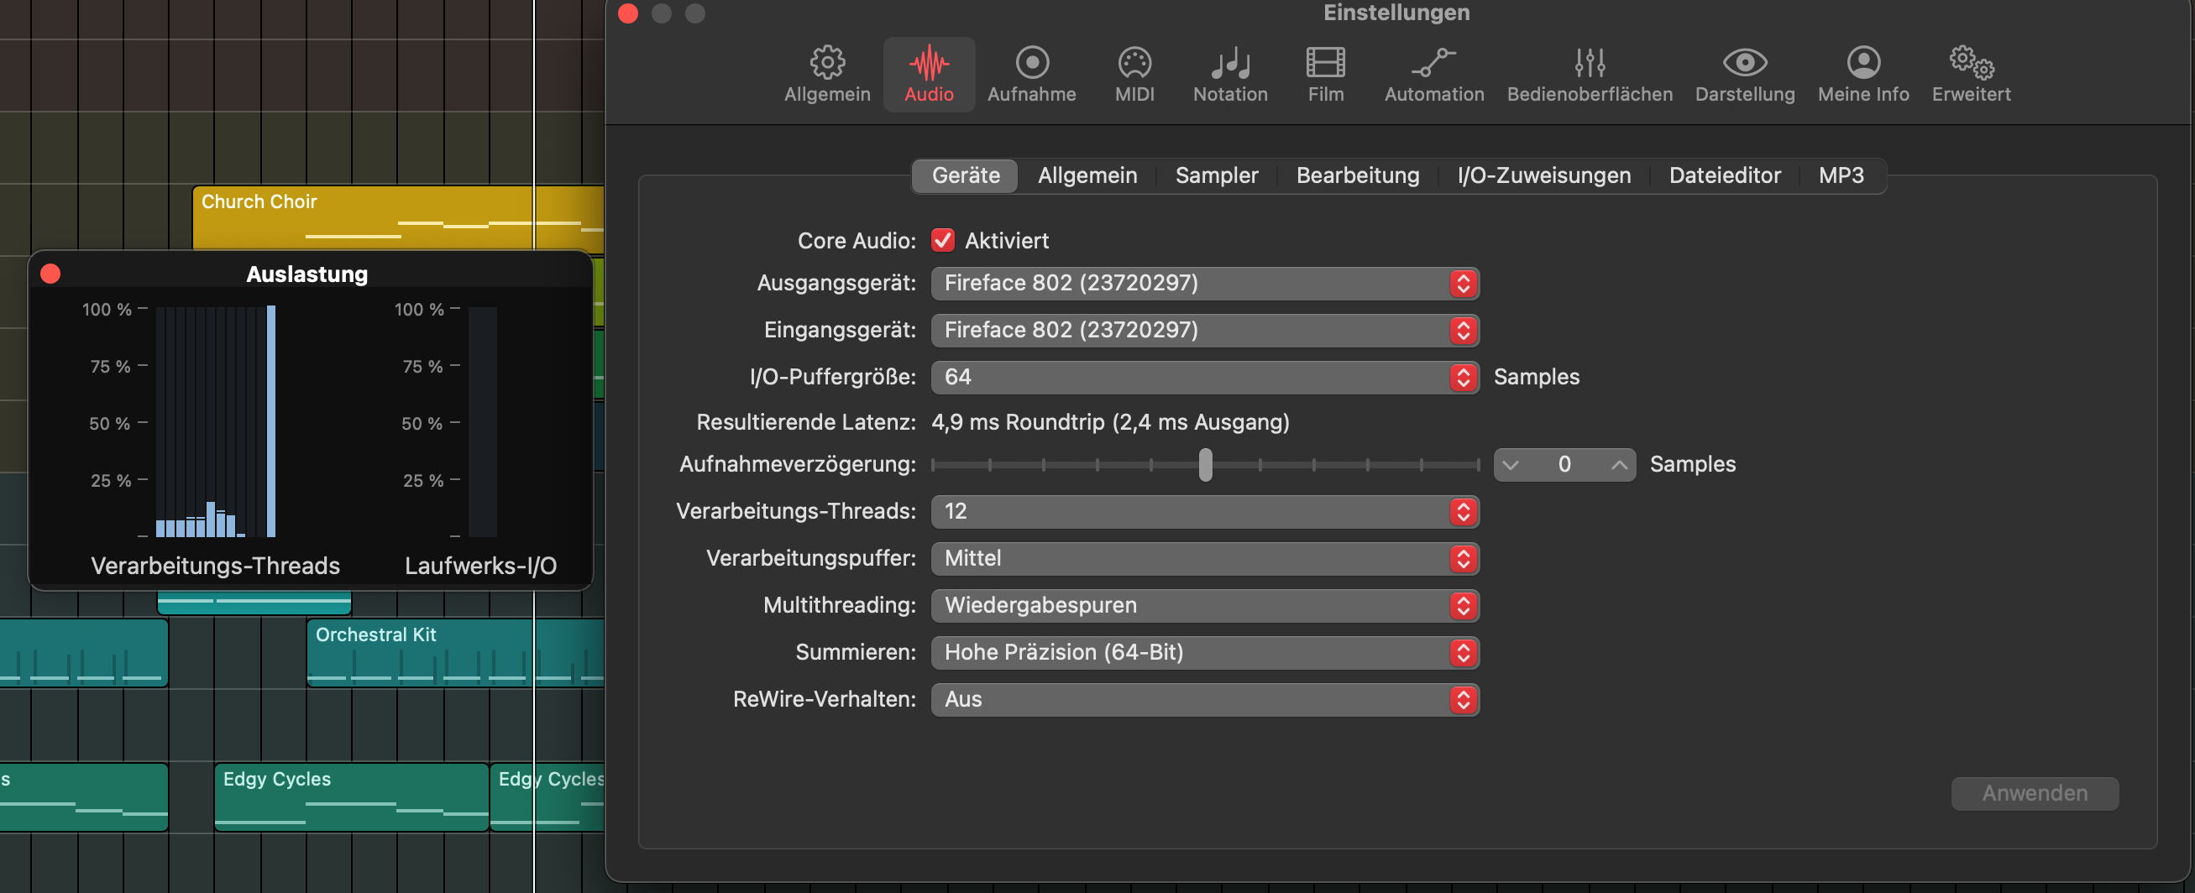The image size is (2195, 893).
Task: Open the Erweitert settings pane
Action: 1970,73
